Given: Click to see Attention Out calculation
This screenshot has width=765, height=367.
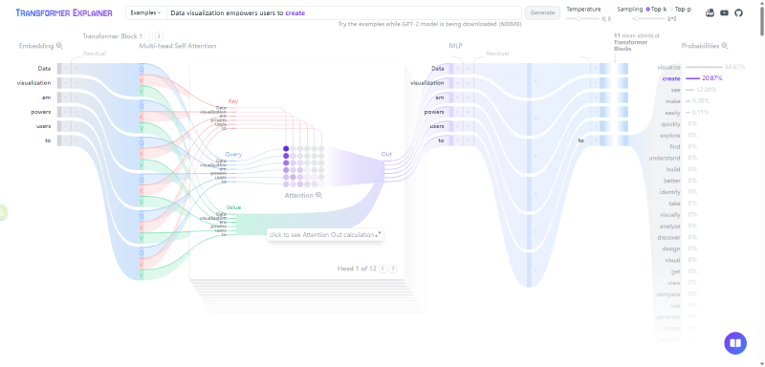Looking at the screenshot, I should (x=325, y=235).
